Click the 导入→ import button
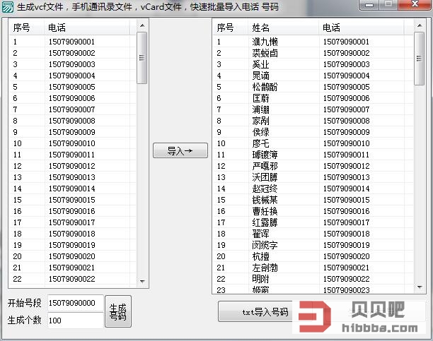 [x=180, y=150]
